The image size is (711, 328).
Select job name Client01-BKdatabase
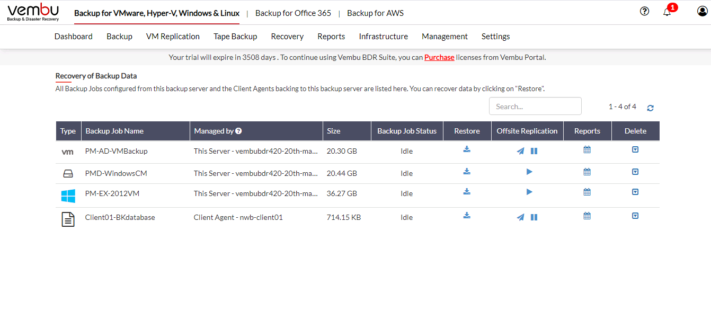pos(120,217)
